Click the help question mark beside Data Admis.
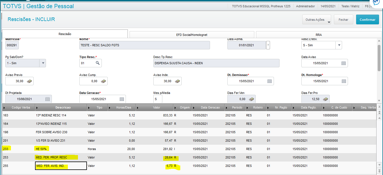383x175 pixels. 268,45
